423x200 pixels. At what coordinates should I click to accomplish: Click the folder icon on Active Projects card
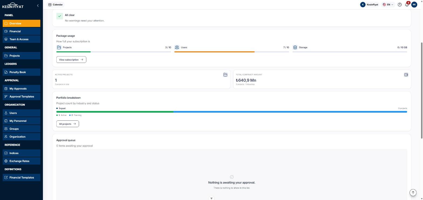[225, 75]
